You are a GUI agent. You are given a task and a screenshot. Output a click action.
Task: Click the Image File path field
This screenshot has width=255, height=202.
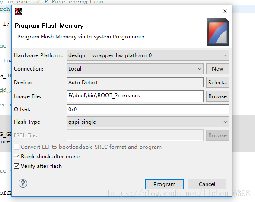pos(135,96)
